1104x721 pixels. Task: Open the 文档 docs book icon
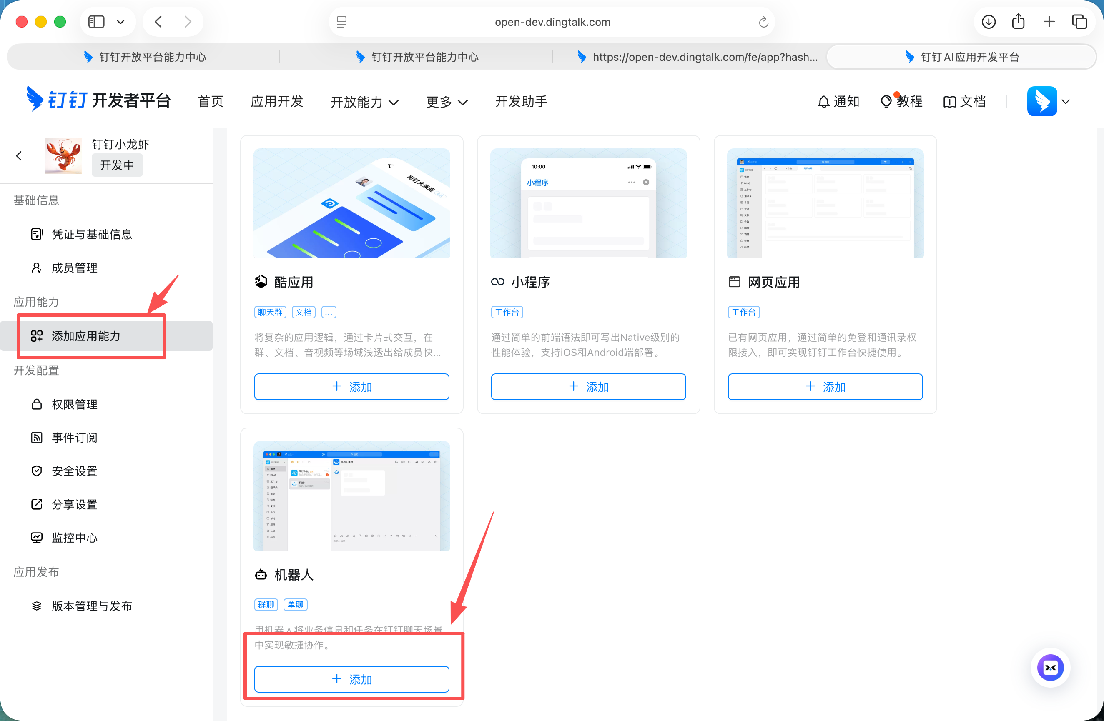click(949, 102)
